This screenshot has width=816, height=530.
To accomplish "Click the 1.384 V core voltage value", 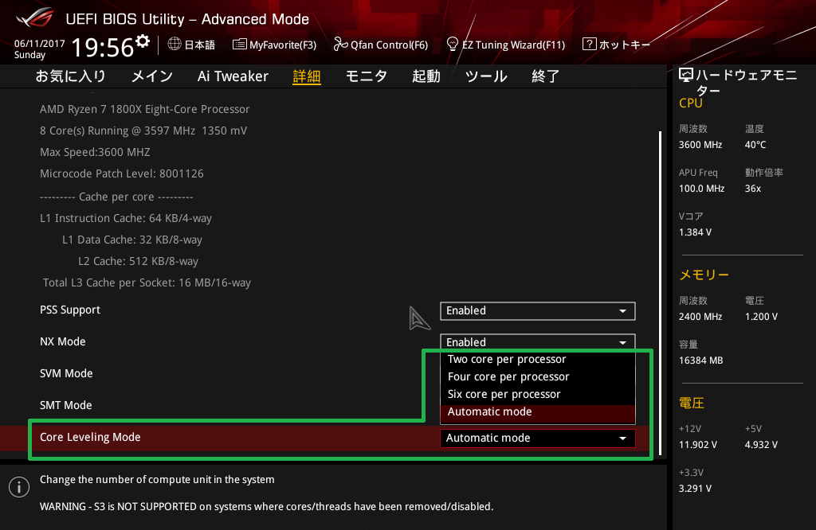I will tap(695, 232).
